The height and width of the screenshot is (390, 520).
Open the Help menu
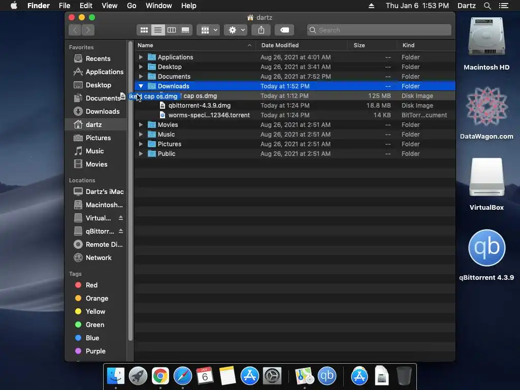click(189, 6)
